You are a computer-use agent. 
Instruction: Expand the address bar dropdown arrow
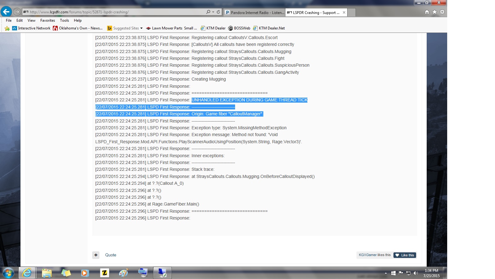pos(213,12)
